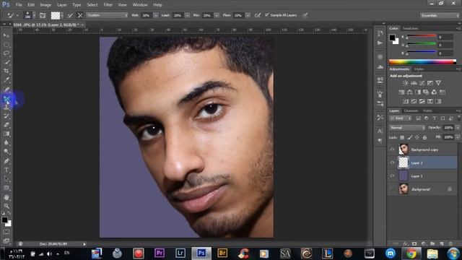462x260 pixels.
Task: Click the color spectrum ramp
Action: point(422,61)
